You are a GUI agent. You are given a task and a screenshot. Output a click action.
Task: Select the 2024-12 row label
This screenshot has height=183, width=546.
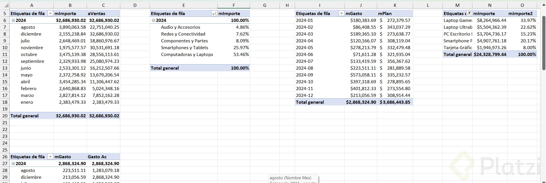(x=305, y=95)
